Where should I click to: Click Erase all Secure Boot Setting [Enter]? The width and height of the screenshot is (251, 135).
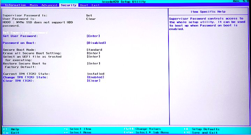tap(94, 53)
